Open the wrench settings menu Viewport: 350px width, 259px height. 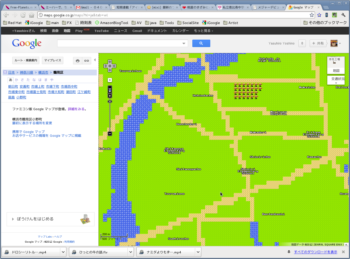coord(343,15)
